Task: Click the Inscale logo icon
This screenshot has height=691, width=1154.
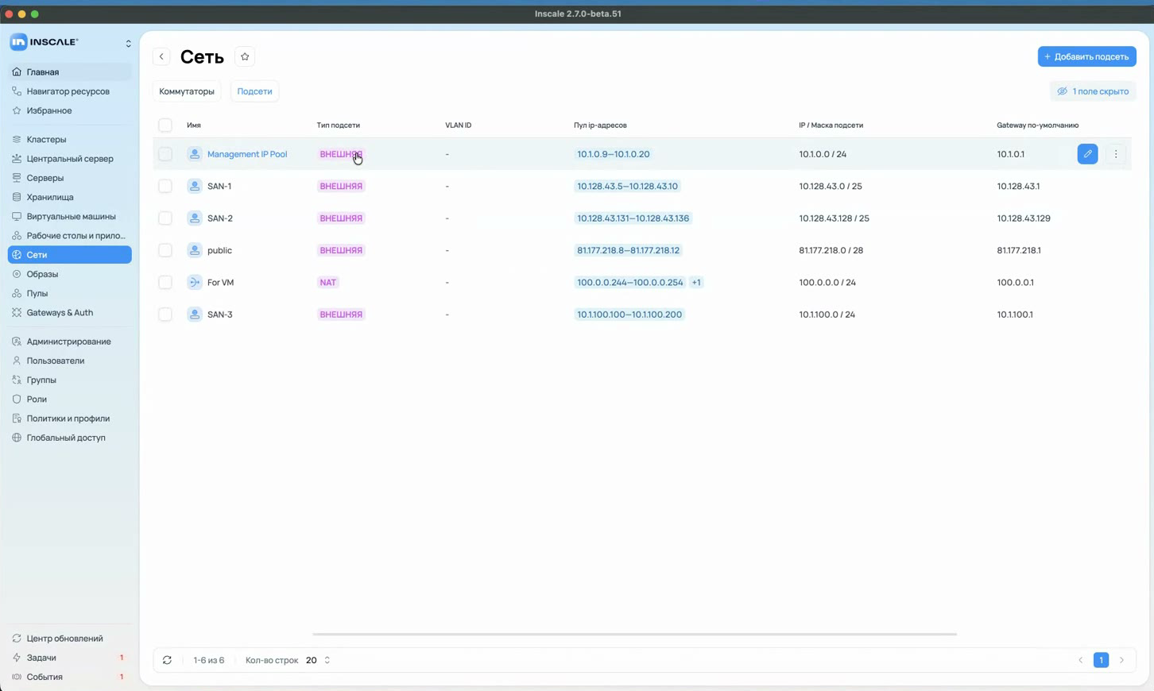Action: tap(18, 42)
